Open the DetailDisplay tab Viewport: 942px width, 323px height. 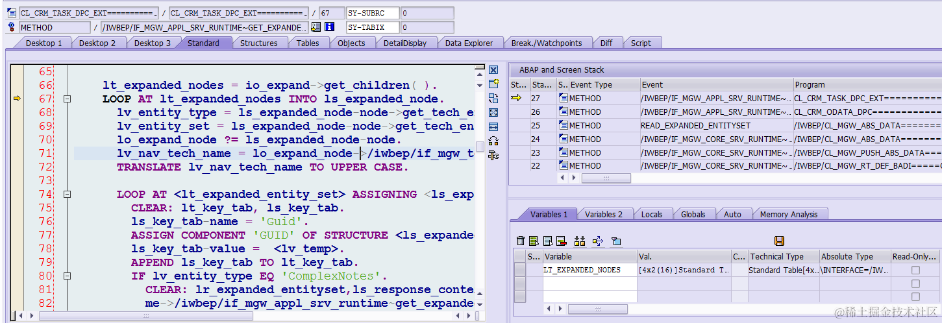(405, 43)
